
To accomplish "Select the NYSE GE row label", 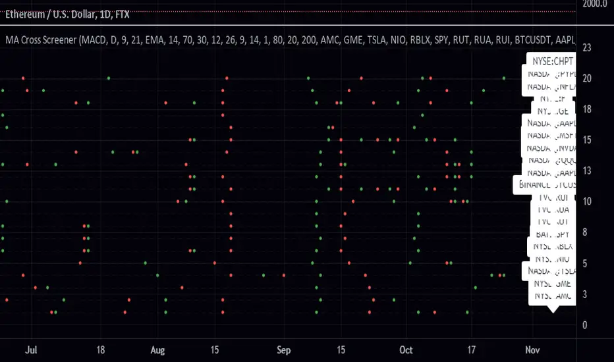I will point(553,111).
